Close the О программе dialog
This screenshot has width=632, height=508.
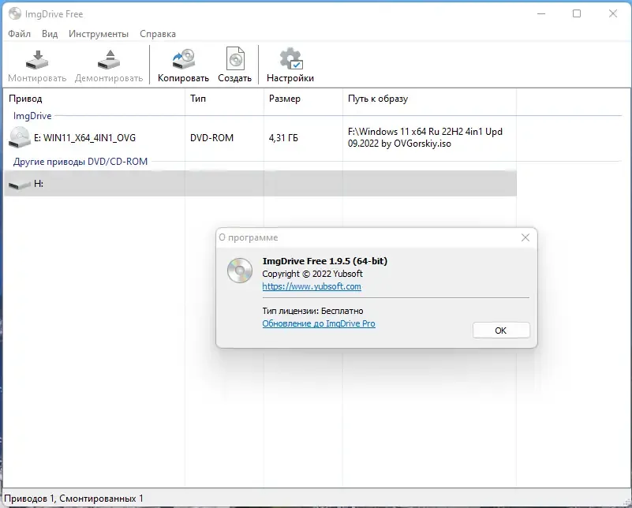[525, 237]
